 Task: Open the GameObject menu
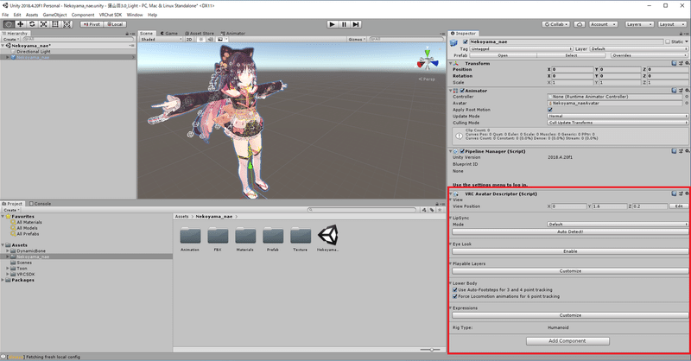(54, 15)
